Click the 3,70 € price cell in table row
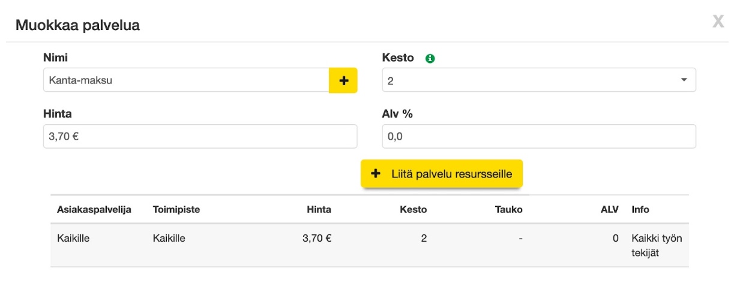 (x=317, y=238)
